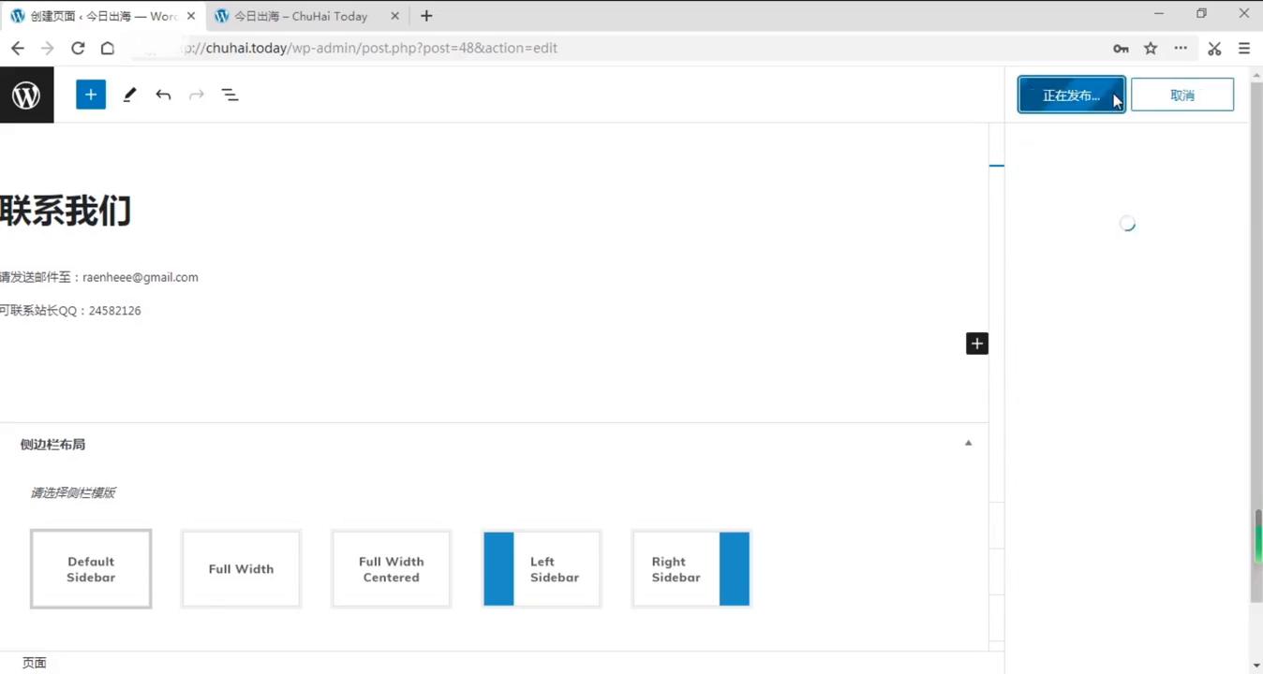Open the browser hamburger menu

[1244, 48]
